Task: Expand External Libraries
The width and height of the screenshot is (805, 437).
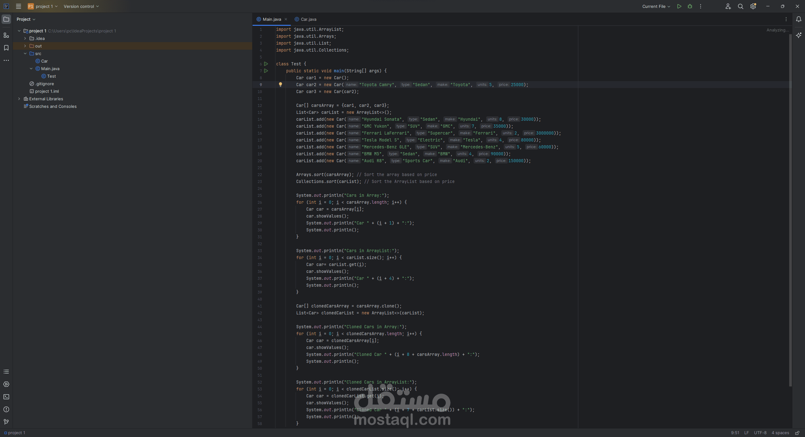Action: 19,99
